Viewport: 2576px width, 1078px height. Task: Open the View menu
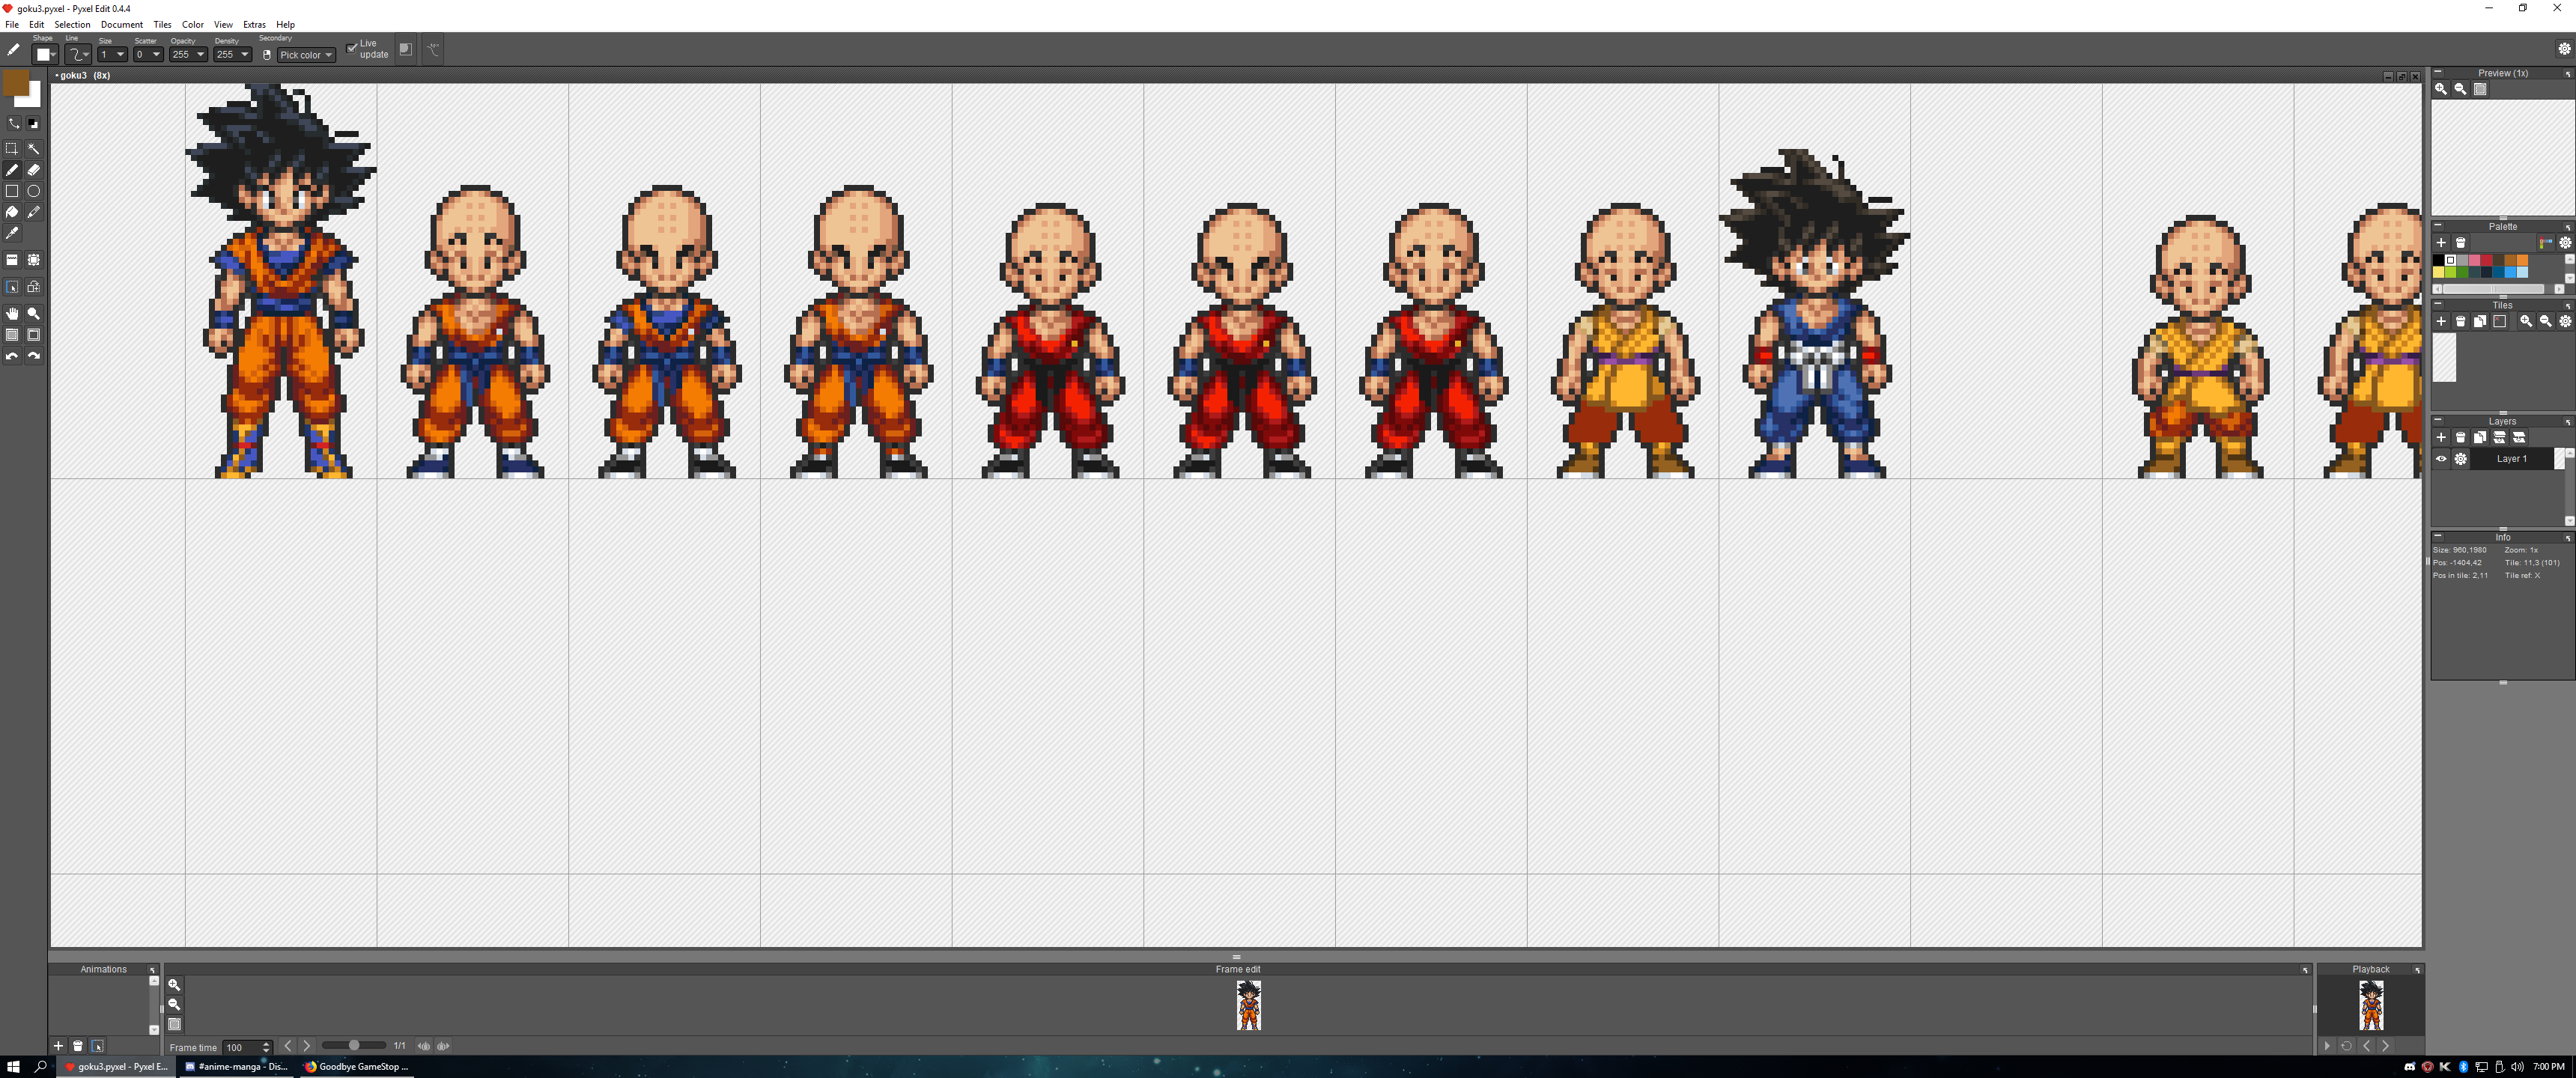pos(223,24)
